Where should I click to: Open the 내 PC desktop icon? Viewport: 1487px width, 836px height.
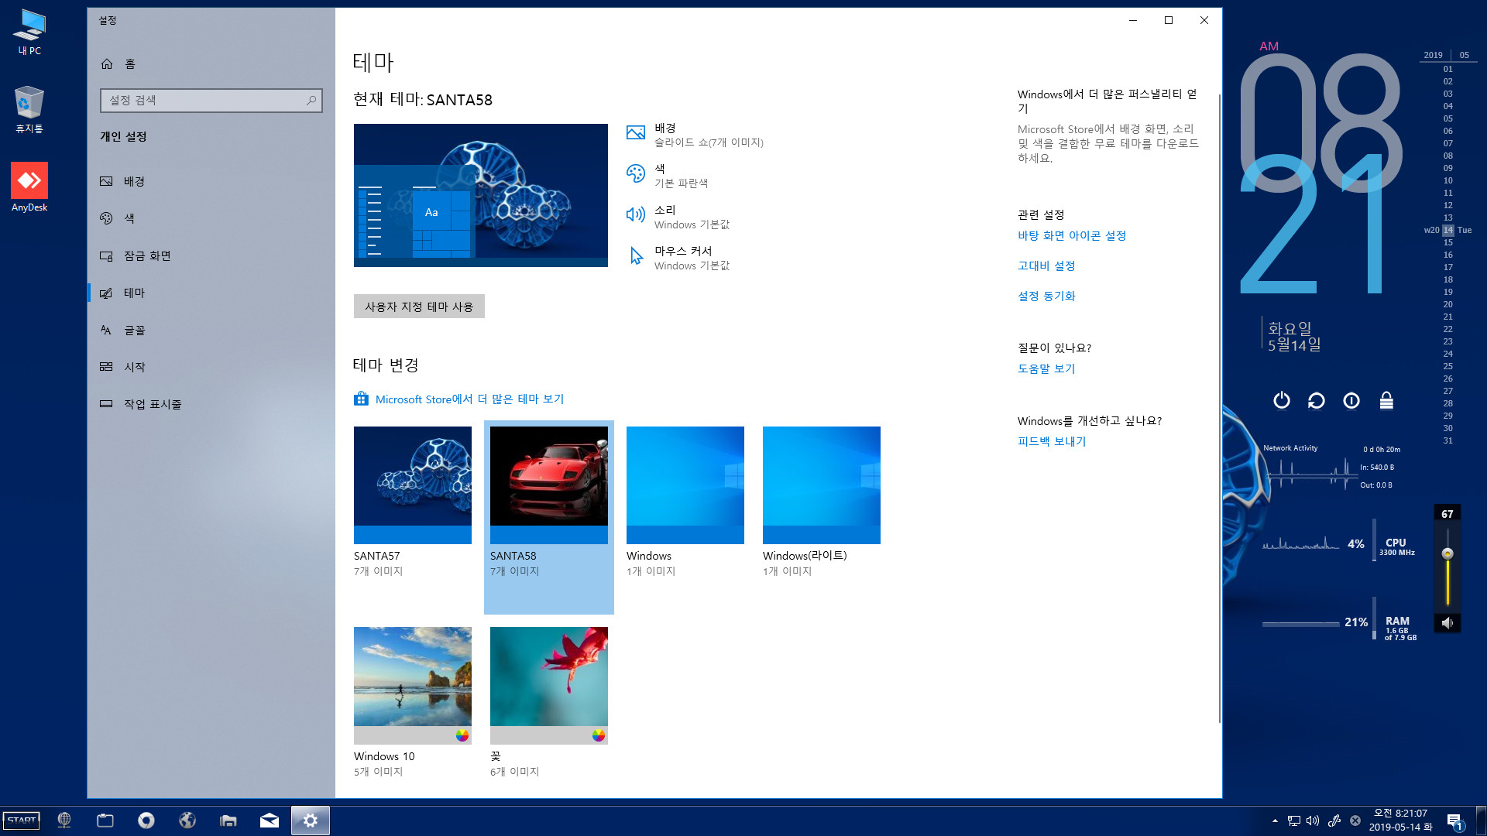pos(29,33)
